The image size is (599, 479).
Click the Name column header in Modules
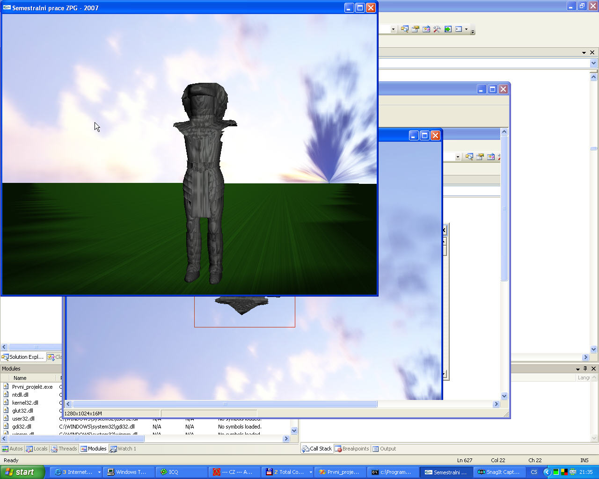point(20,378)
